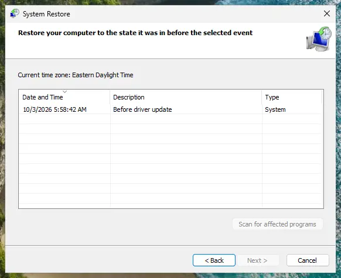Image resolution: width=341 pixels, height=278 pixels.
Task: Click the sort arrow above Date and Time
Action: [64, 91]
